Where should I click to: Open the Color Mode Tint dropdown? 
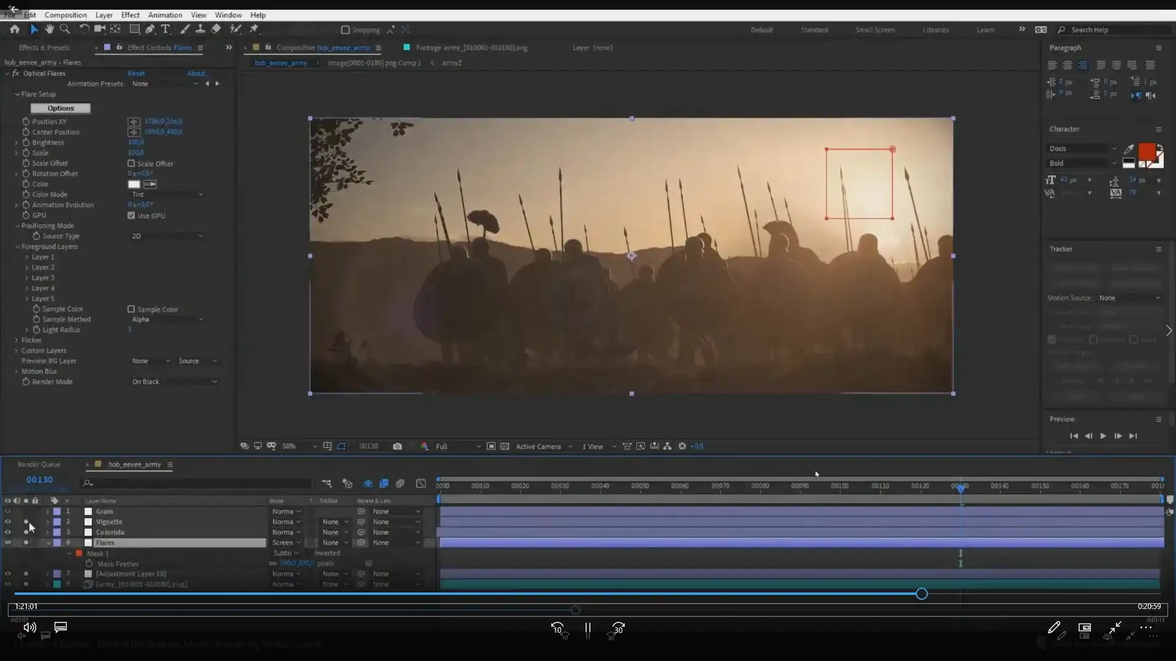click(x=167, y=195)
